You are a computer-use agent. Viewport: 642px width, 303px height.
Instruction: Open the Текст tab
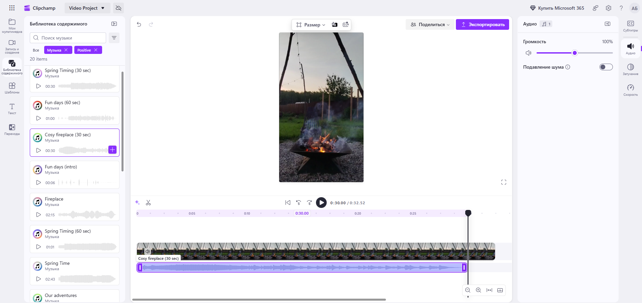(x=12, y=109)
